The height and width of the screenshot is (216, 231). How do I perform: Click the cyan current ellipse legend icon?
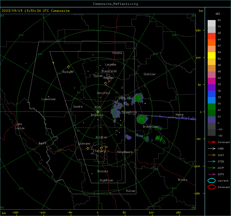[211, 181]
